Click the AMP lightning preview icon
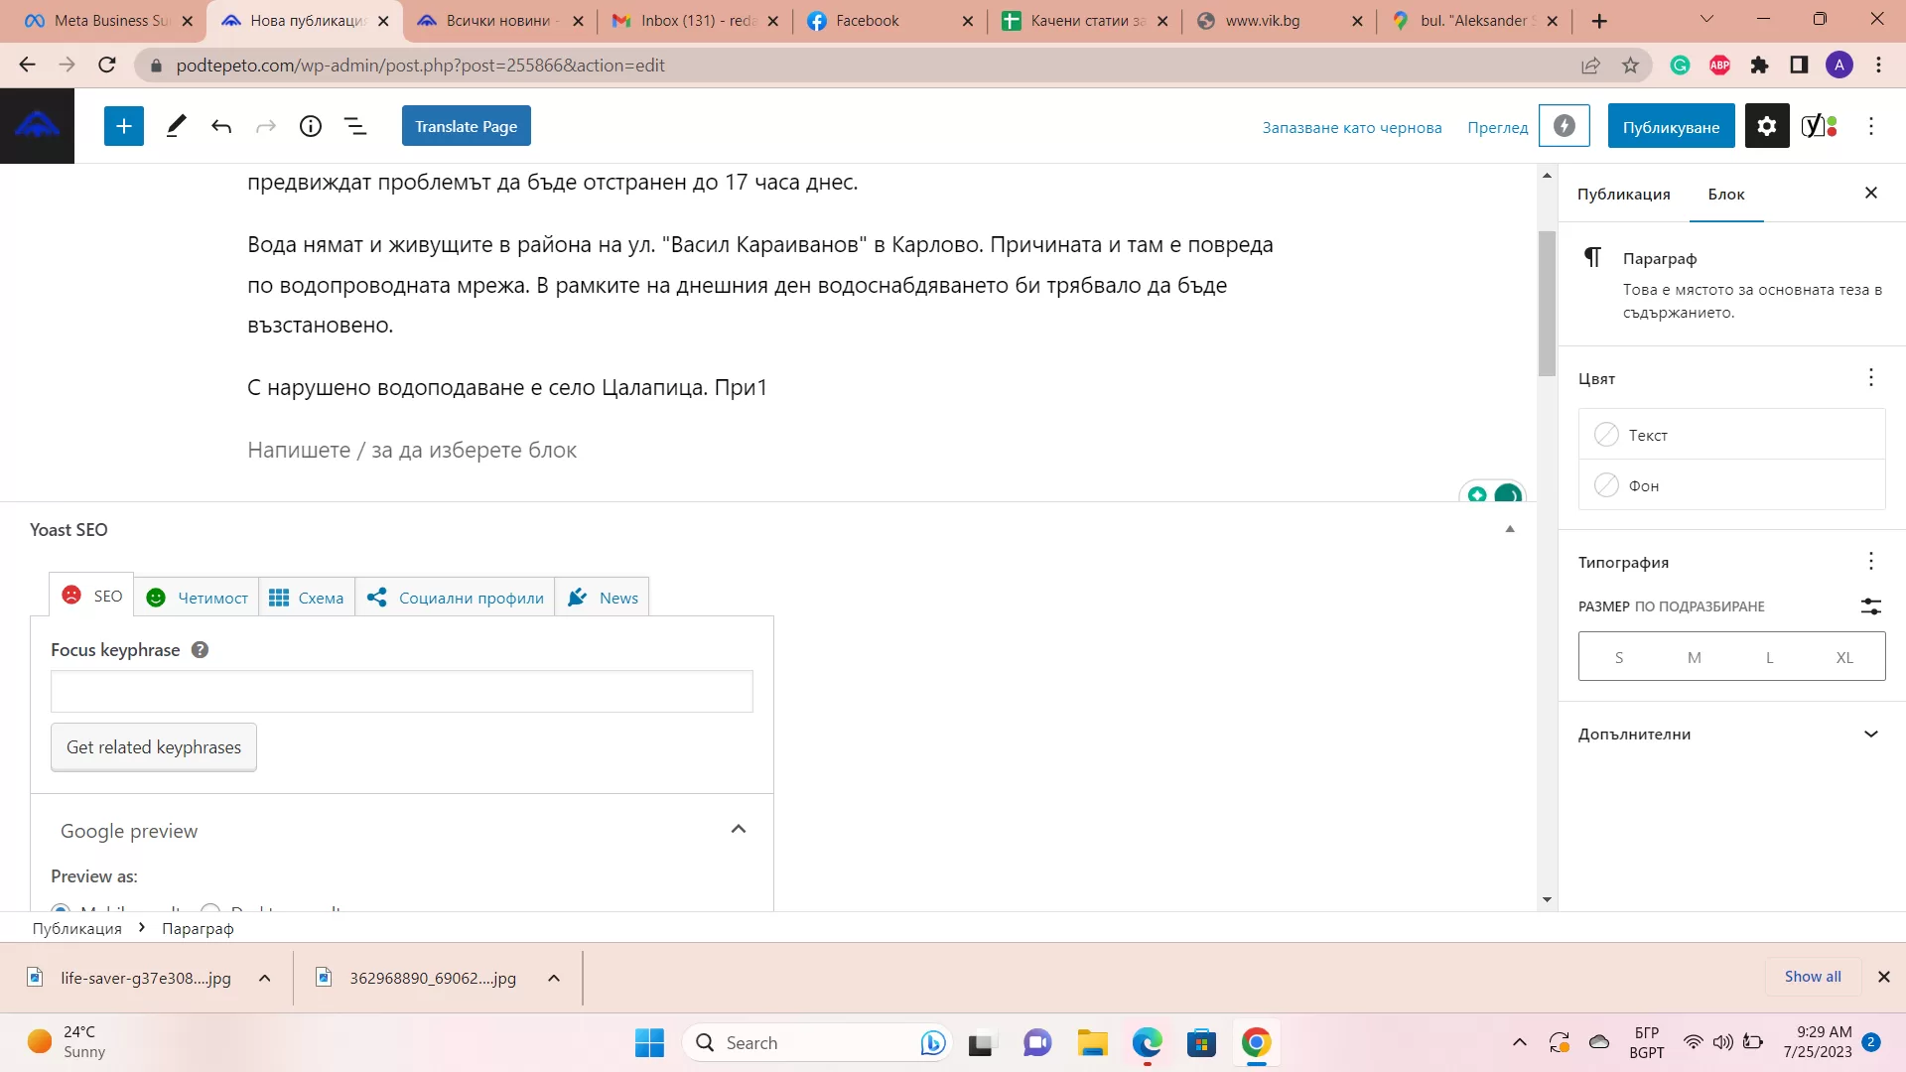The width and height of the screenshot is (1906, 1072). click(1565, 126)
